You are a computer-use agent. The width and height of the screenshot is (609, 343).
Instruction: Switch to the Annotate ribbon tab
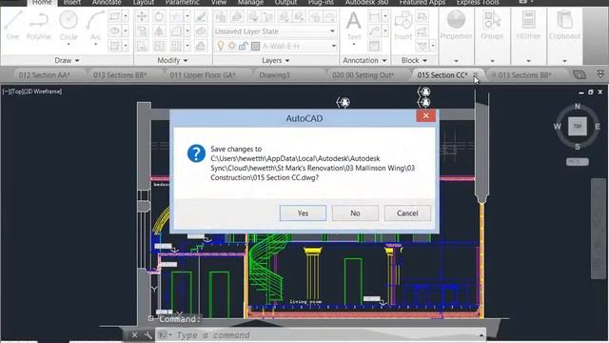coord(107,2)
